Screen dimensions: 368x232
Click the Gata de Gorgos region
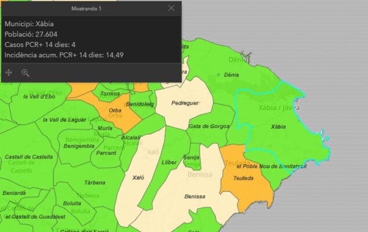pyautogui.click(x=209, y=126)
